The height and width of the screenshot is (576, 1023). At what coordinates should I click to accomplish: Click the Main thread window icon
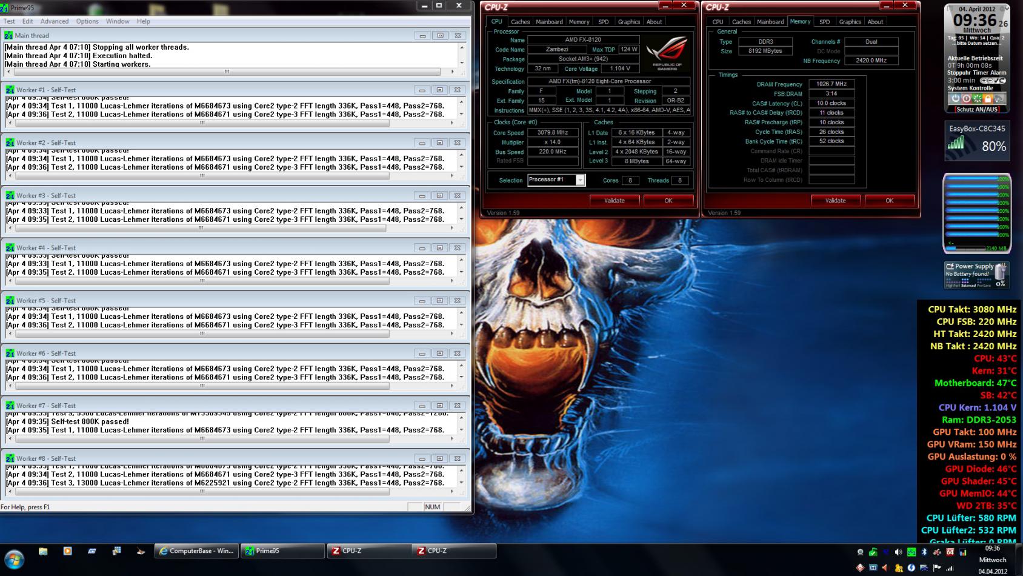click(8, 35)
